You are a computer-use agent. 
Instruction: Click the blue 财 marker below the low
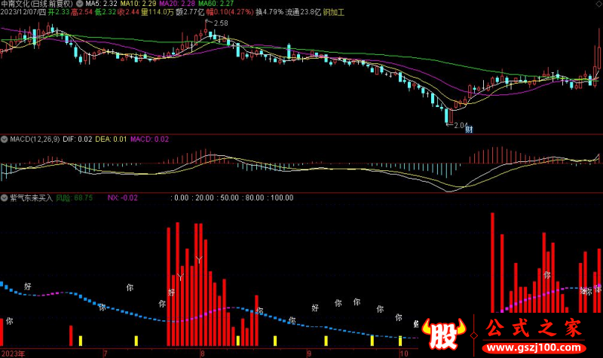click(469, 130)
